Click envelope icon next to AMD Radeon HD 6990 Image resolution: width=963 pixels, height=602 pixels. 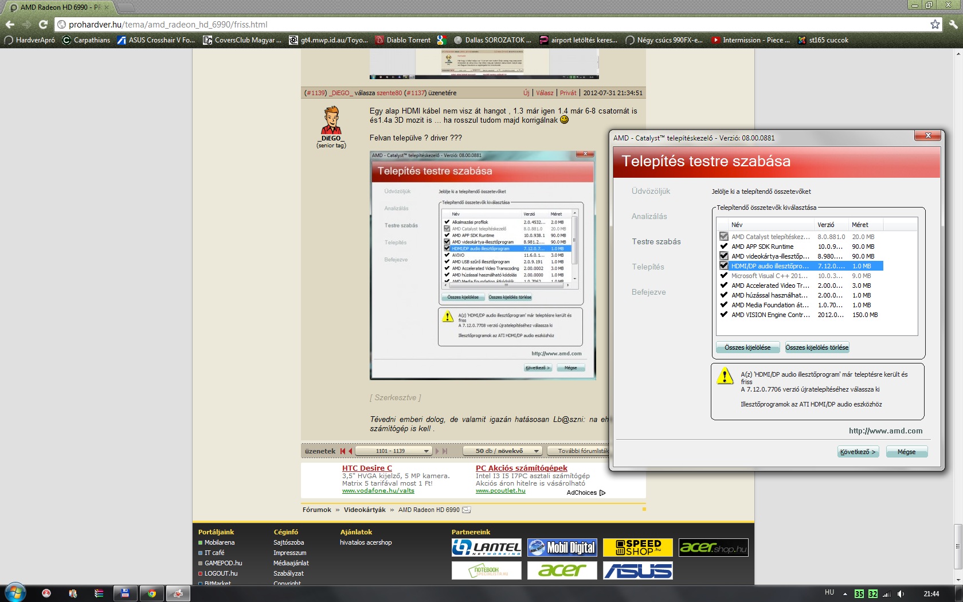467,510
